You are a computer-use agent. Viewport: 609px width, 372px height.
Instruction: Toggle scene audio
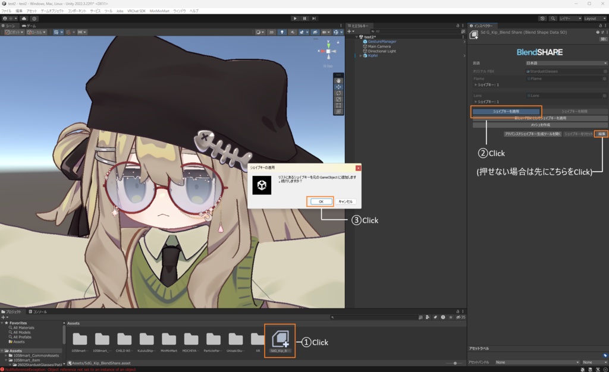click(293, 32)
